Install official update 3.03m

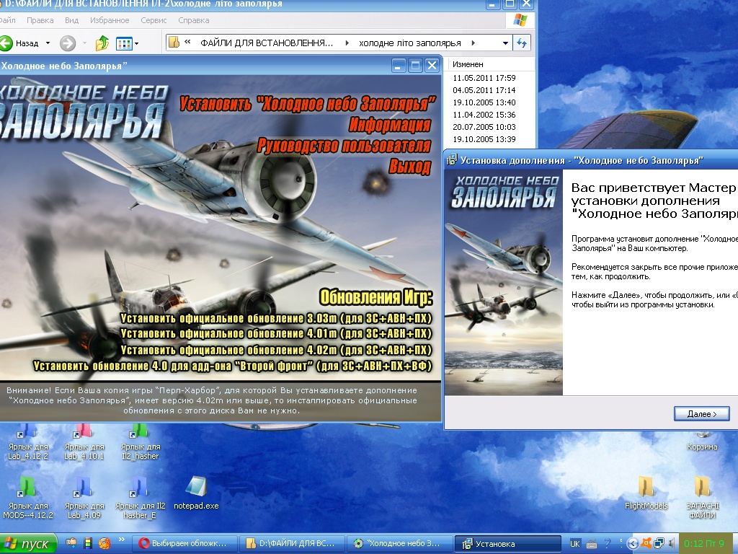tap(276, 318)
